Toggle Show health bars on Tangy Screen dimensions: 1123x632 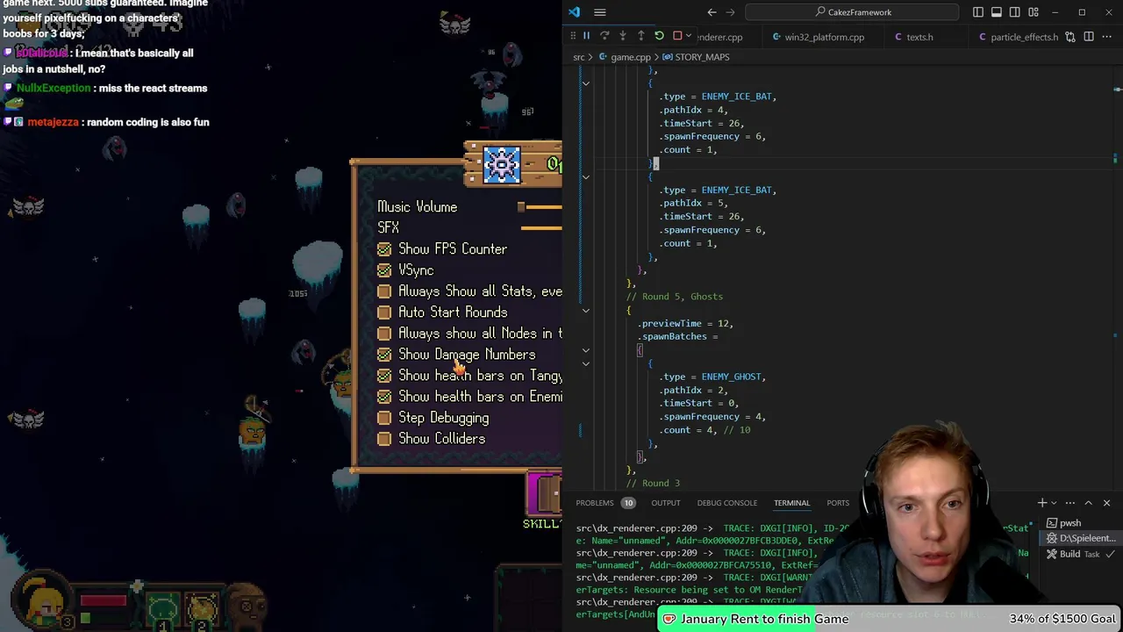[384, 376]
